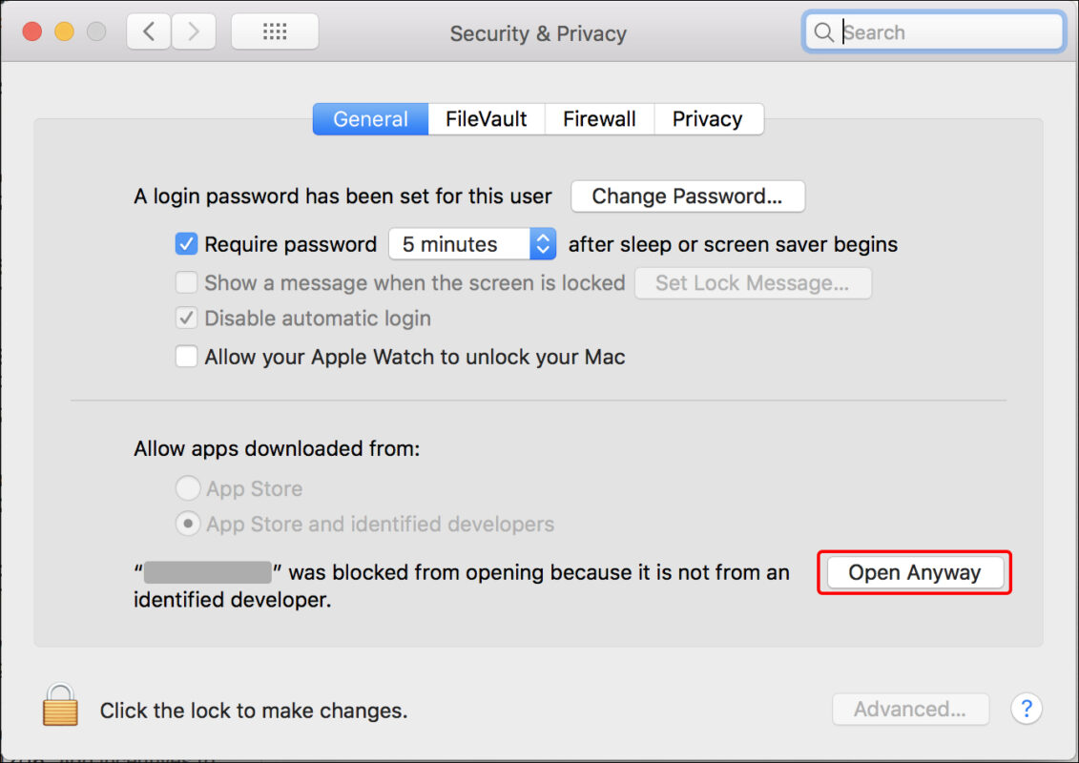Toggle the Require password checkbox
The height and width of the screenshot is (763, 1079).
tap(186, 244)
